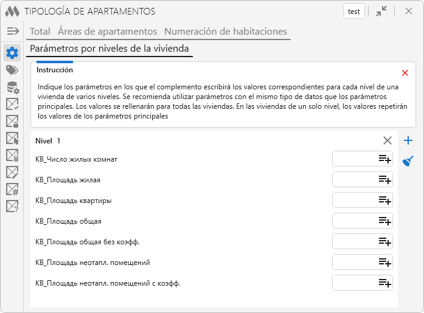
Task: Open parameter picker for КВ_Площадь квартиры
Action: coord(384,201)
